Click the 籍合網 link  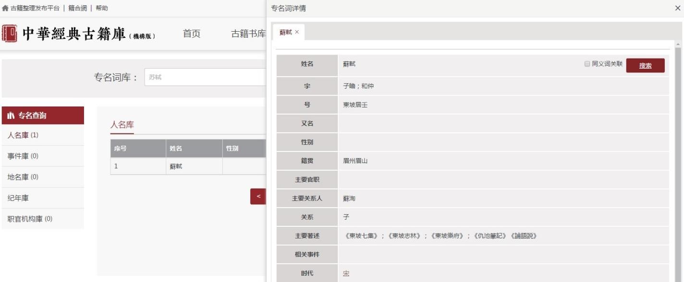point(77,8)
